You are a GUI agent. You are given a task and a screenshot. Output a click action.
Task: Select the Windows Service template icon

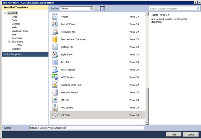(55, 92)
